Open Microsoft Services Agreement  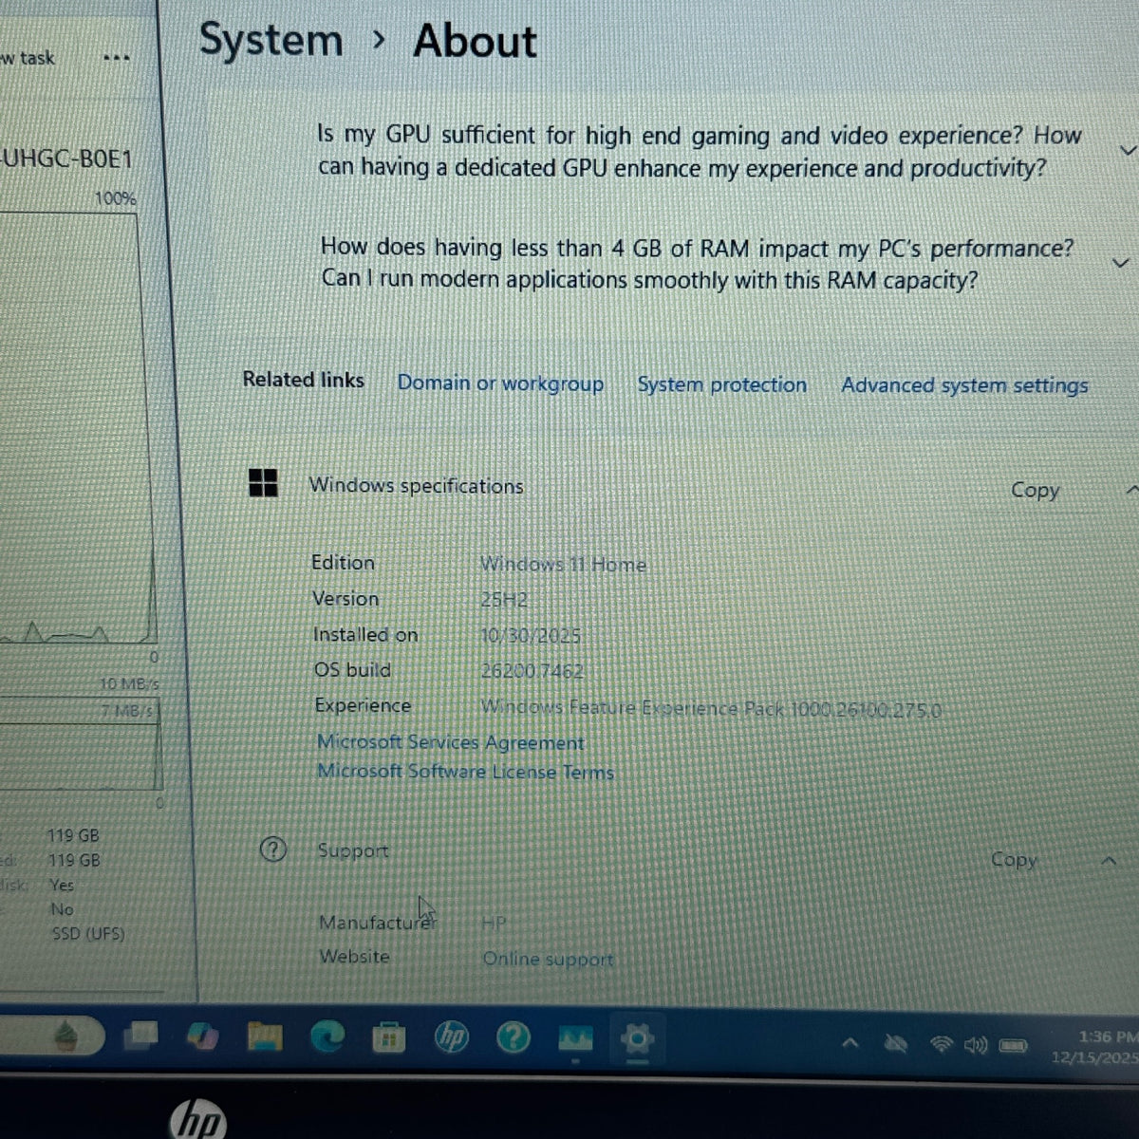click(451, 742)
